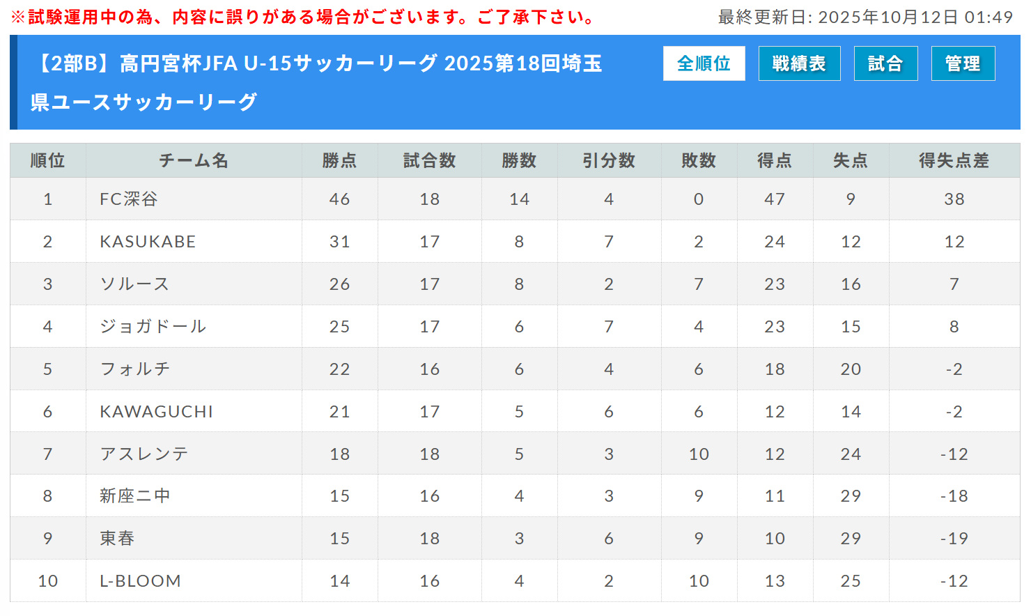The image size is (1031, 616).
Task: Click the red 試験運用中 notice text
Action: tap(303, 17)
